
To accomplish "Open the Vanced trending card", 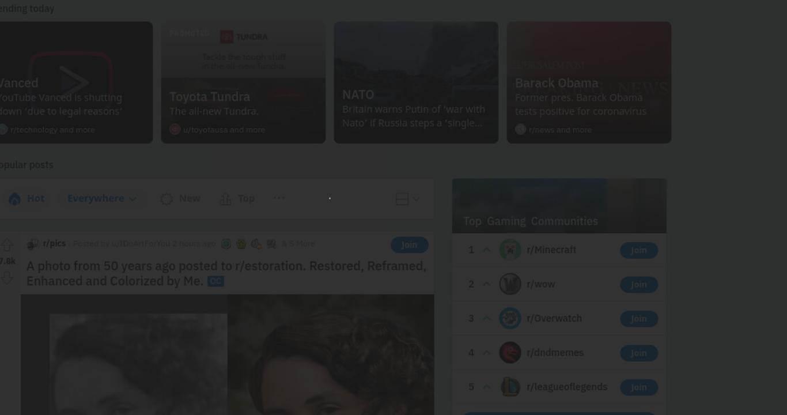I will coord(76,82).
